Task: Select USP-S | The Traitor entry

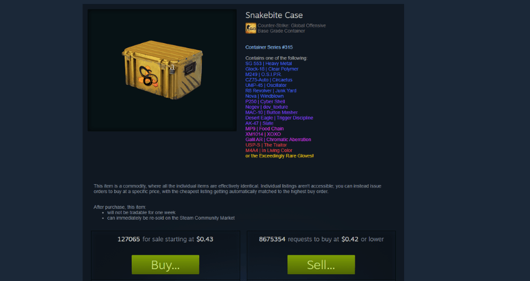Action: pos(266,145)
